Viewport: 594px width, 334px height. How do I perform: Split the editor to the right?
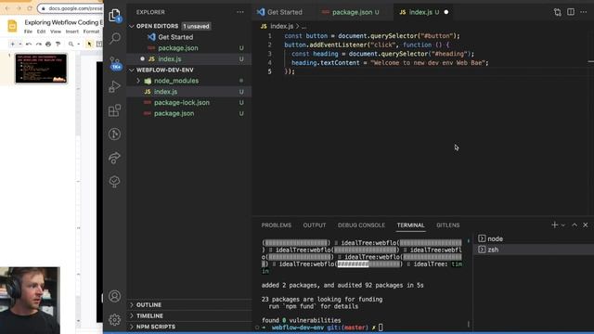click(571, 12)
